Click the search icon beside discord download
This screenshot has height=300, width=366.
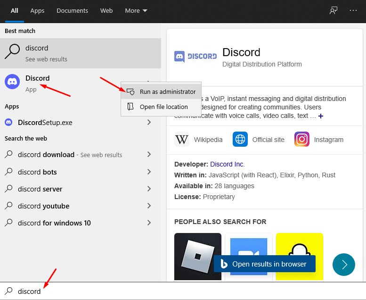[8, 154]
